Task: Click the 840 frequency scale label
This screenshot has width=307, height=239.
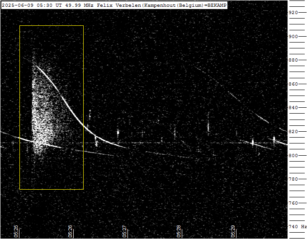Action: click(x=293, y=108)
